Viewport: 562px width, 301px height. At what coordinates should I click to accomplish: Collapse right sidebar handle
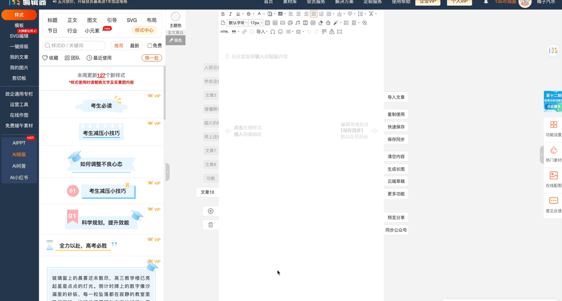tap(542, 155)
